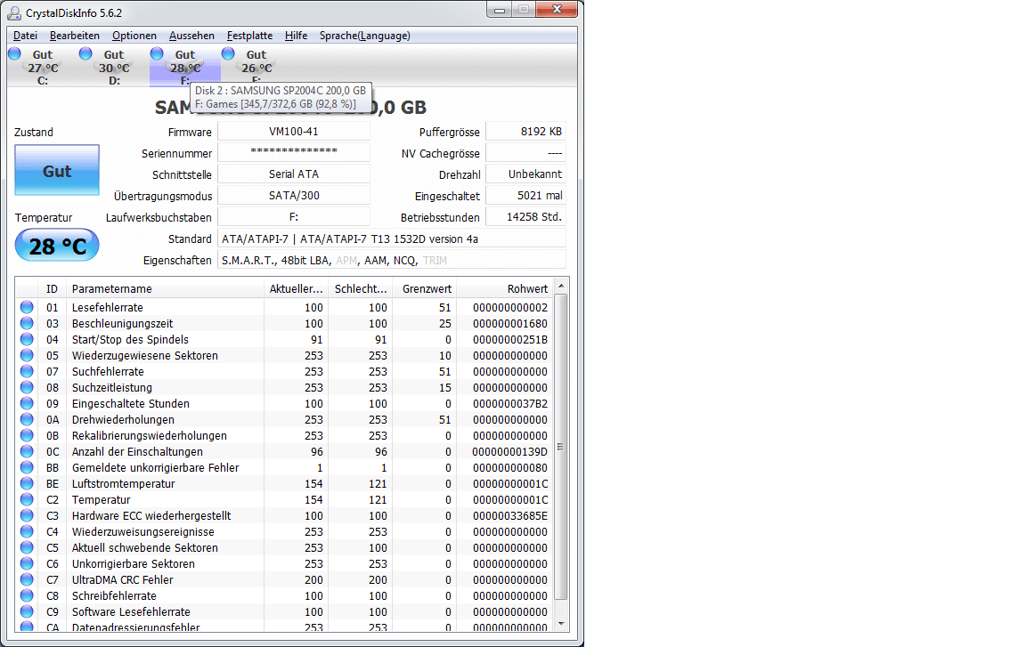Click status orb for Drehwiederholungen row
Image resolution: width=1026 pixels, height=647 pixels.
click(x=27, y=419)
